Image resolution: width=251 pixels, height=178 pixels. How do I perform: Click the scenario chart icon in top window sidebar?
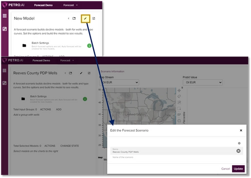(x=5, y=29)
